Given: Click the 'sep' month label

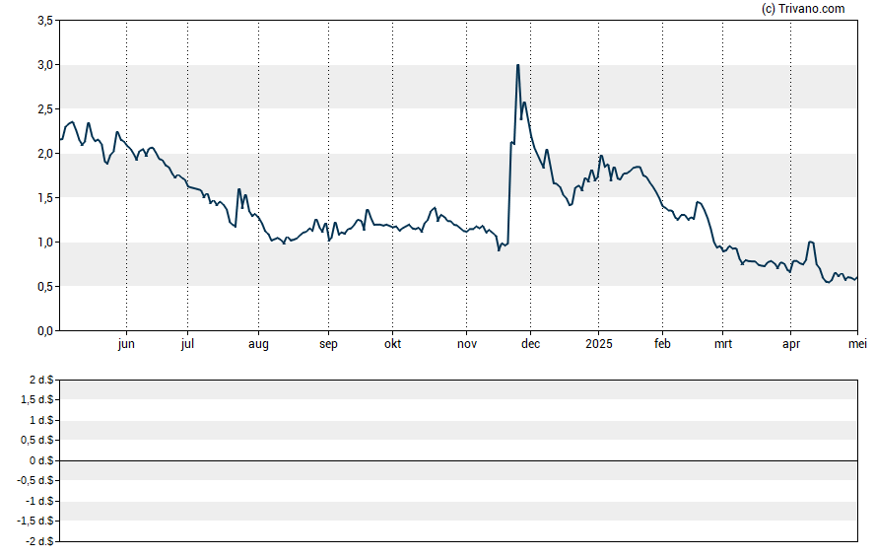Looking at the screenshot, I should click(x=329, y=344).
